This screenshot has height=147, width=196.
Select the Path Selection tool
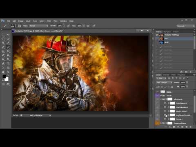point(3,67)
